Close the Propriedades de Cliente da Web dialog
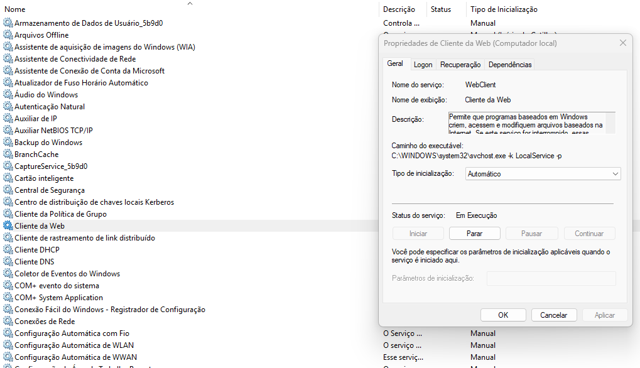The width and height of the screenshot is (640, 368). pos(623,43)
